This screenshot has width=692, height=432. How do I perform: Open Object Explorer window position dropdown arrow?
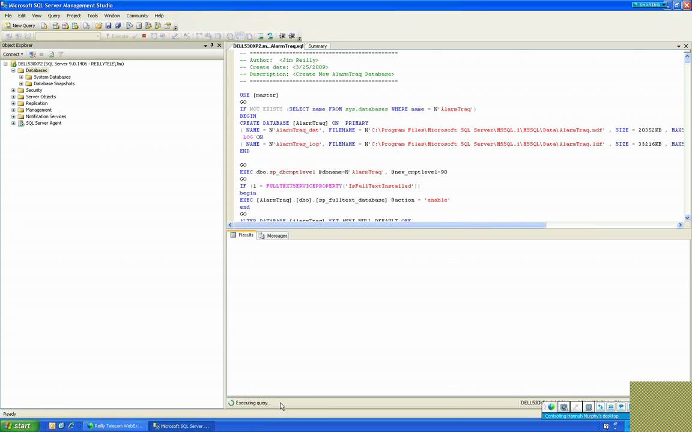point(205,46)
